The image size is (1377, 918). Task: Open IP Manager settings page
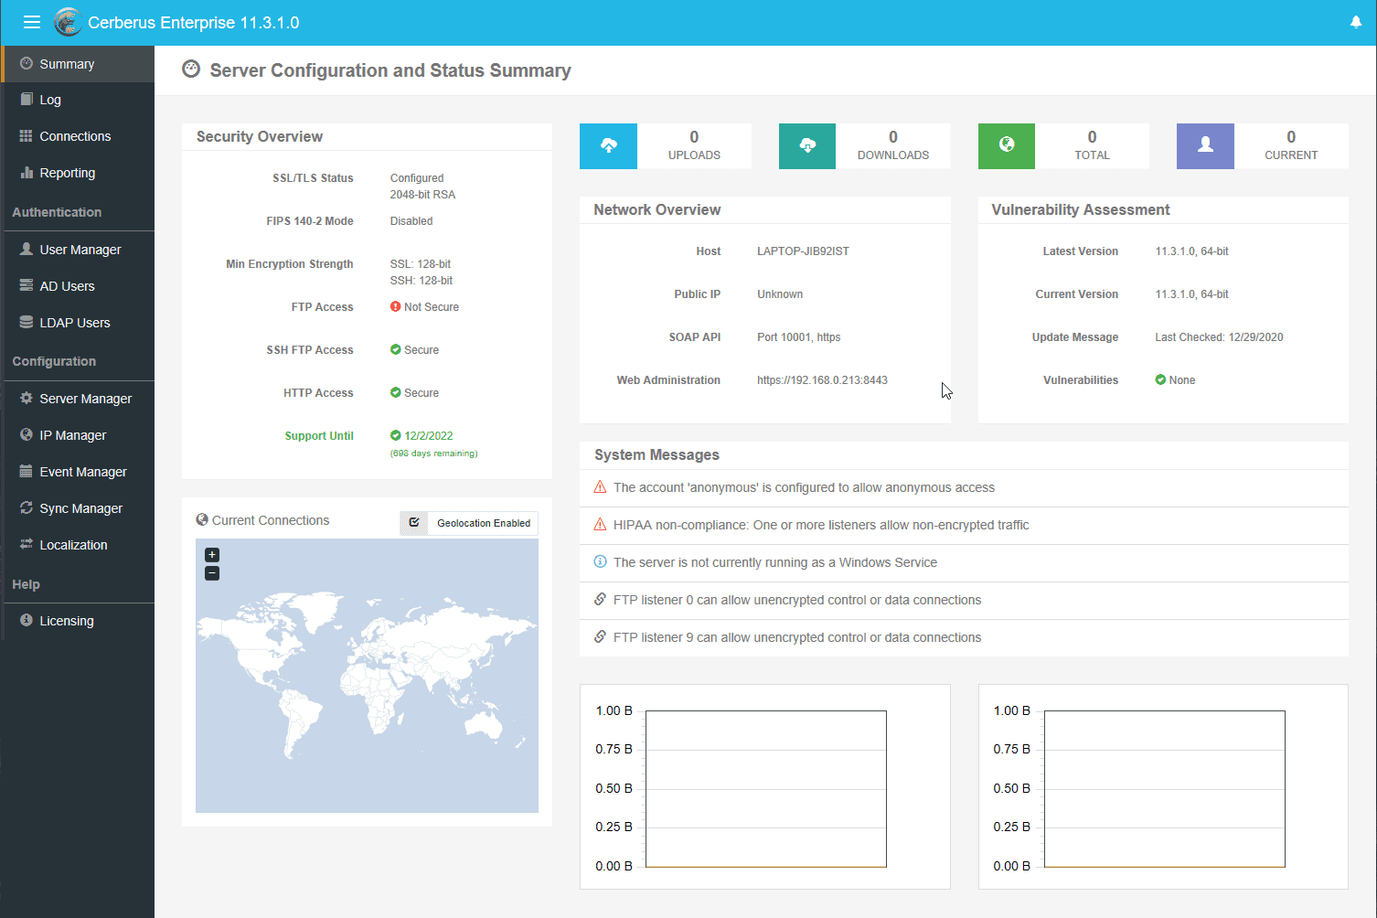click(72, 435)
